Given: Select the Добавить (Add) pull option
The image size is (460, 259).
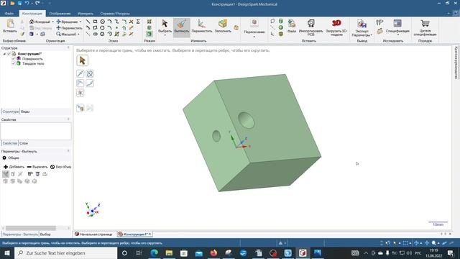Looking at the screenshot, I should point(14,167).
